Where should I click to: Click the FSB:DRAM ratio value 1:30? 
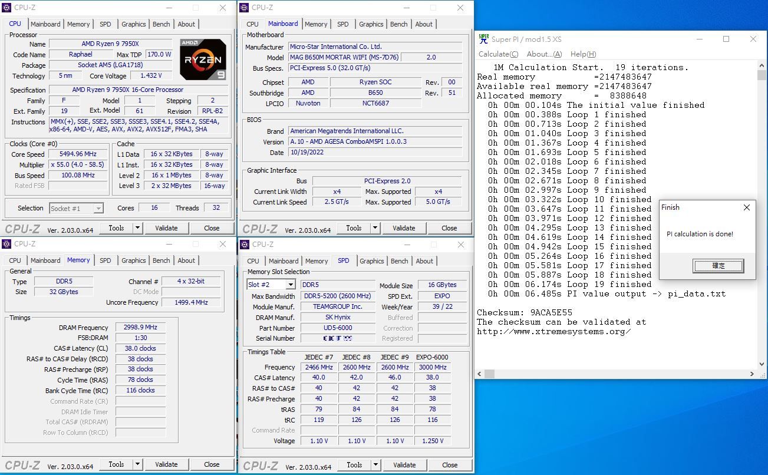(x=140, y=338)
